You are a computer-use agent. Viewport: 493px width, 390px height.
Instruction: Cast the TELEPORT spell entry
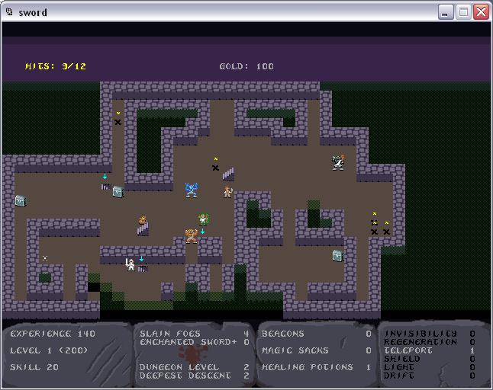click(429, 350)
